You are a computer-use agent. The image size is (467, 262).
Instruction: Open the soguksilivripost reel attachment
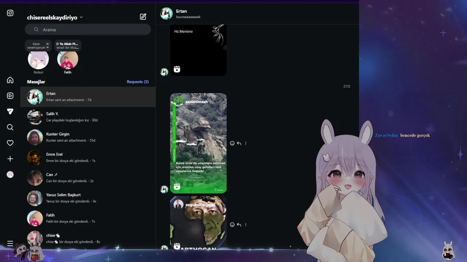point(198,223)
